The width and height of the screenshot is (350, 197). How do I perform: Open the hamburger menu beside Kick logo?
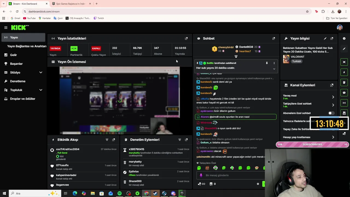coord(6,27)
